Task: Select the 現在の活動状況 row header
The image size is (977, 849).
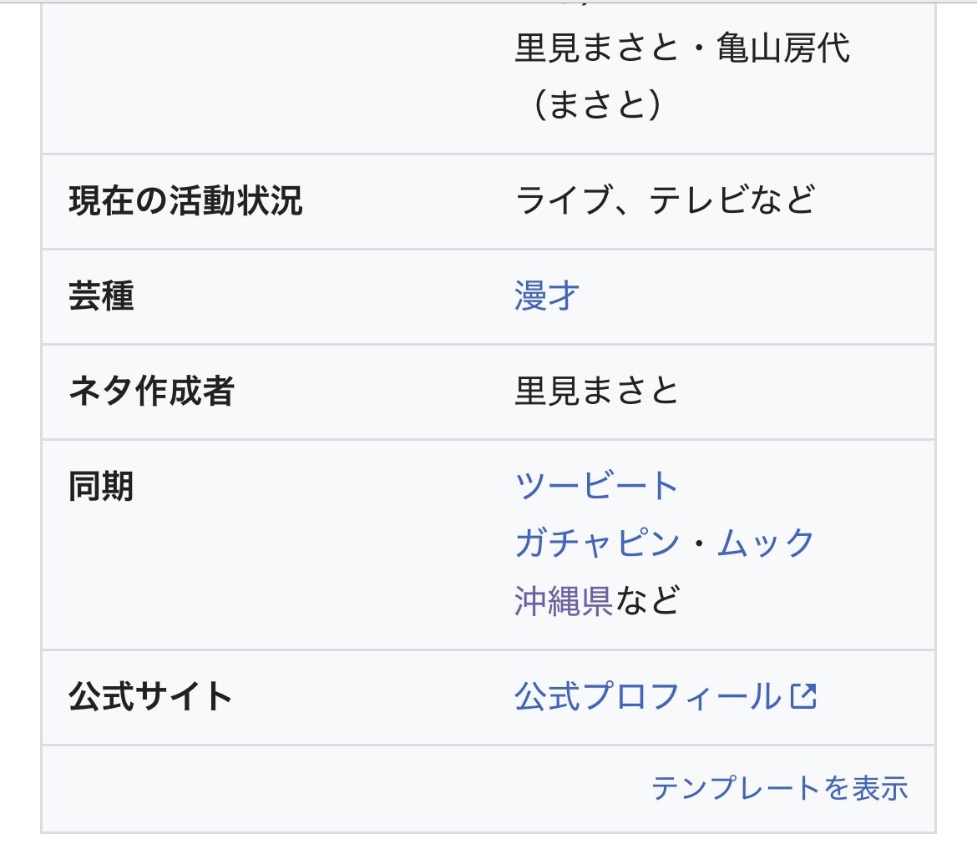Action: pyautogui.click(x=185, y=200)
